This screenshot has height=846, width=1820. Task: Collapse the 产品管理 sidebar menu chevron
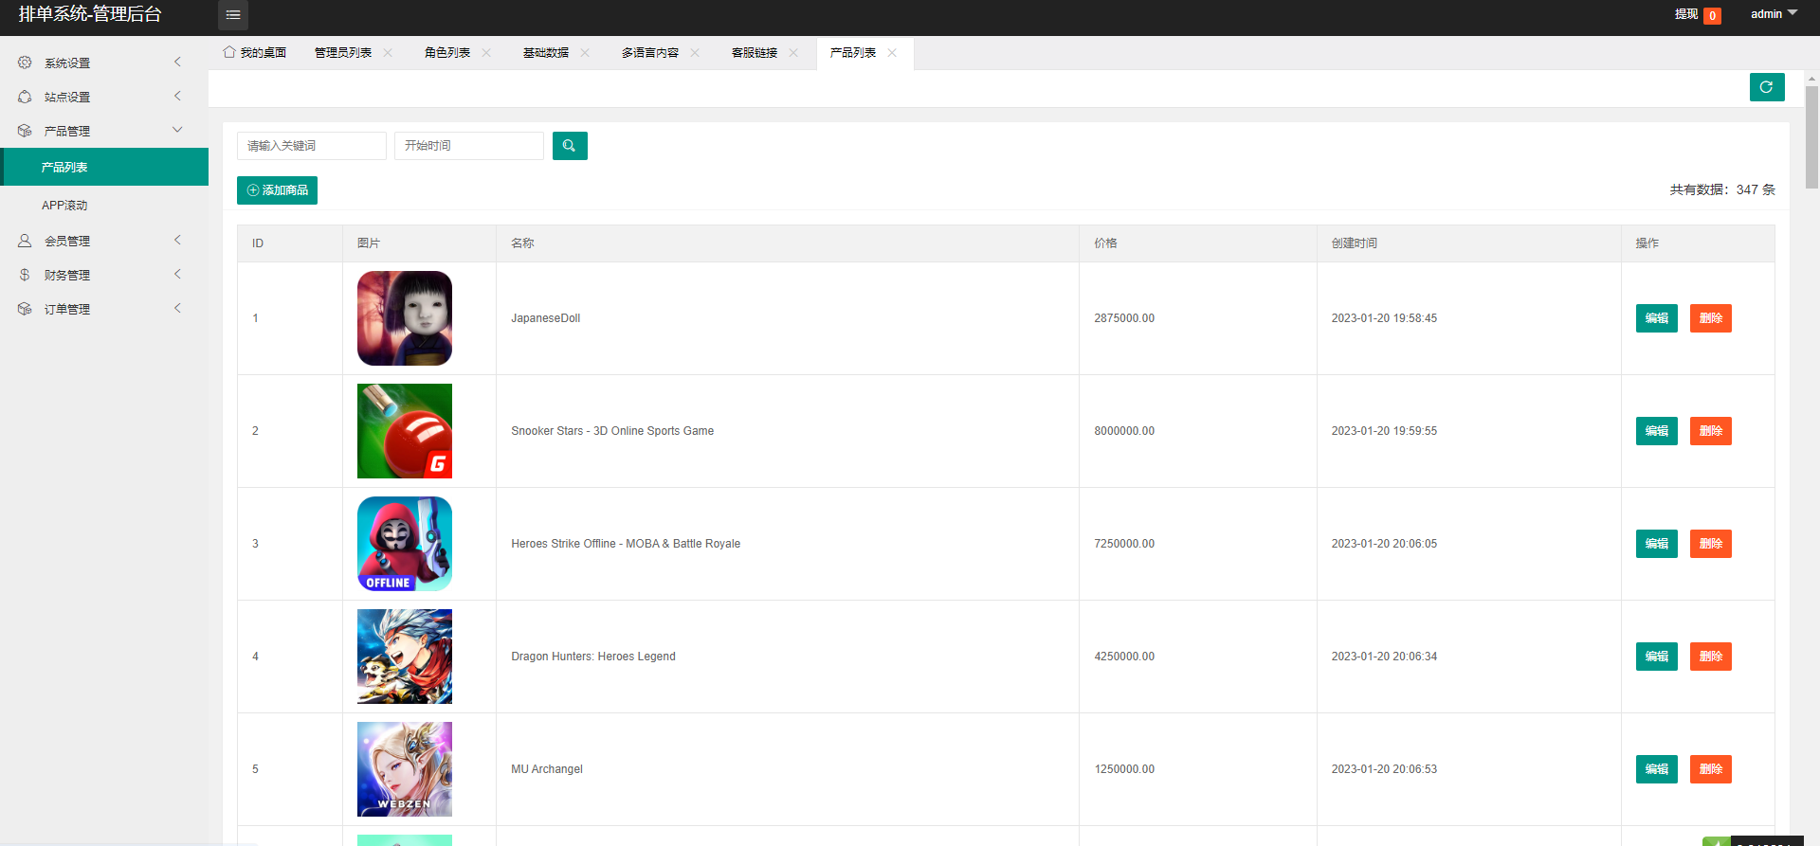[x=177, y=131]
